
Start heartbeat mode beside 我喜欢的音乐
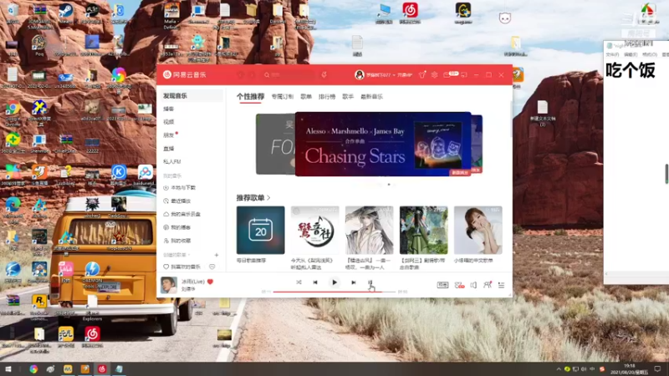212,267
